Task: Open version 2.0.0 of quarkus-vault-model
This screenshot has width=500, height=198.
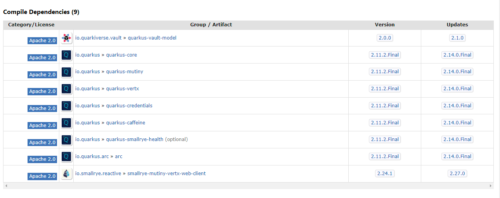Action: point(384,38)
